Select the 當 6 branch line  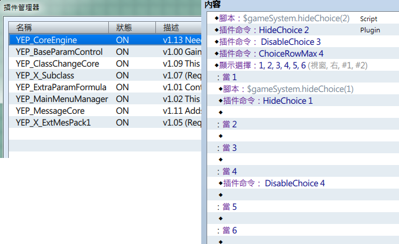pos(303,230)
